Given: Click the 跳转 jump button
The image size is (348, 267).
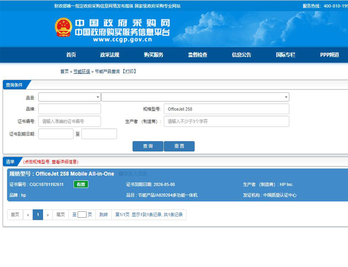Looking at the screenshot, I should click(103, 215).
